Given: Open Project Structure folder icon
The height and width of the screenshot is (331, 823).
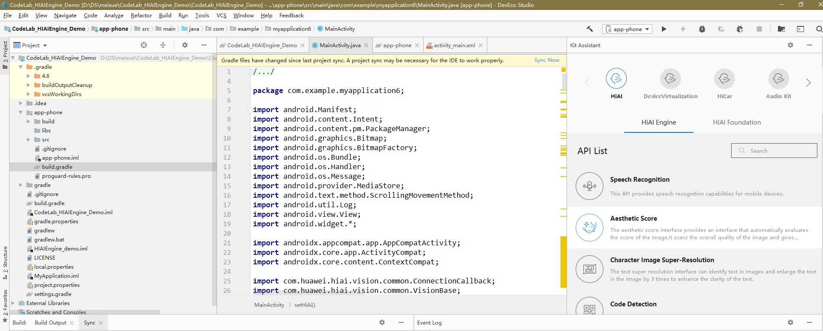Looking at the screenshot, I should 781,29.
